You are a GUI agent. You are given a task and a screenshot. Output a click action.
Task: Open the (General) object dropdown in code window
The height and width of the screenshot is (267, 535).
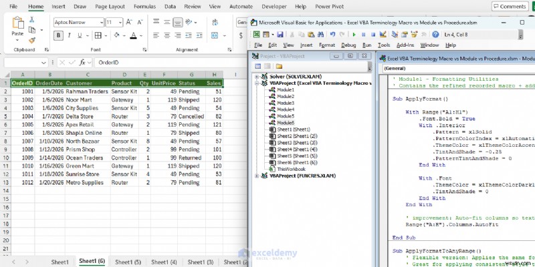pyautogui.click(x=458, y=69)
